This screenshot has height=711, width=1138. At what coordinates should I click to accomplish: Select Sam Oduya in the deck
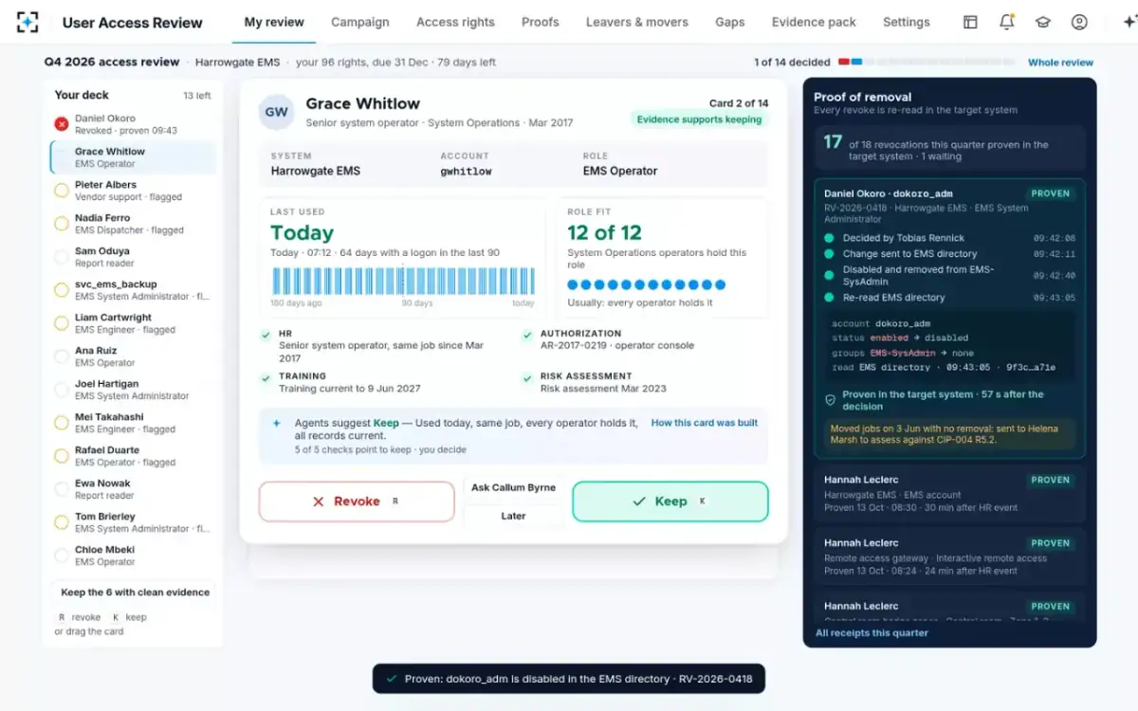pos(133,257)
